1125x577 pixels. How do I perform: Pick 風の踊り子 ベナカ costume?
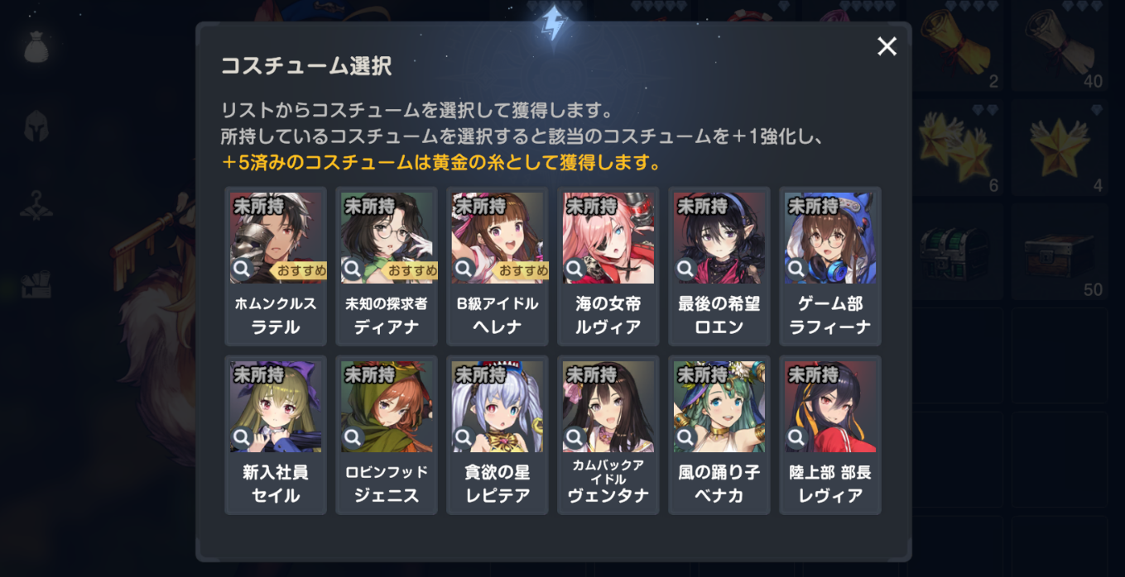click(719, 435)
